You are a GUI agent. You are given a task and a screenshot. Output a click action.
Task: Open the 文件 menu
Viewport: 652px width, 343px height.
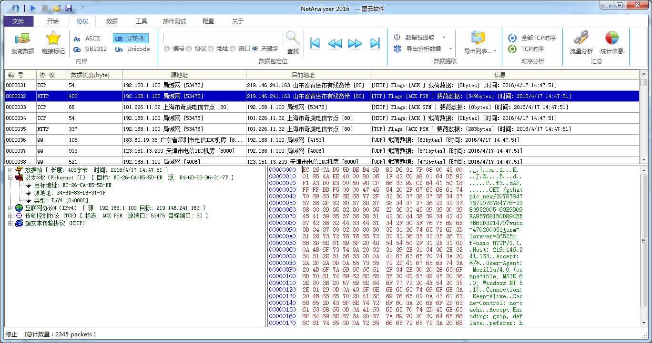[x=19, y=21]
